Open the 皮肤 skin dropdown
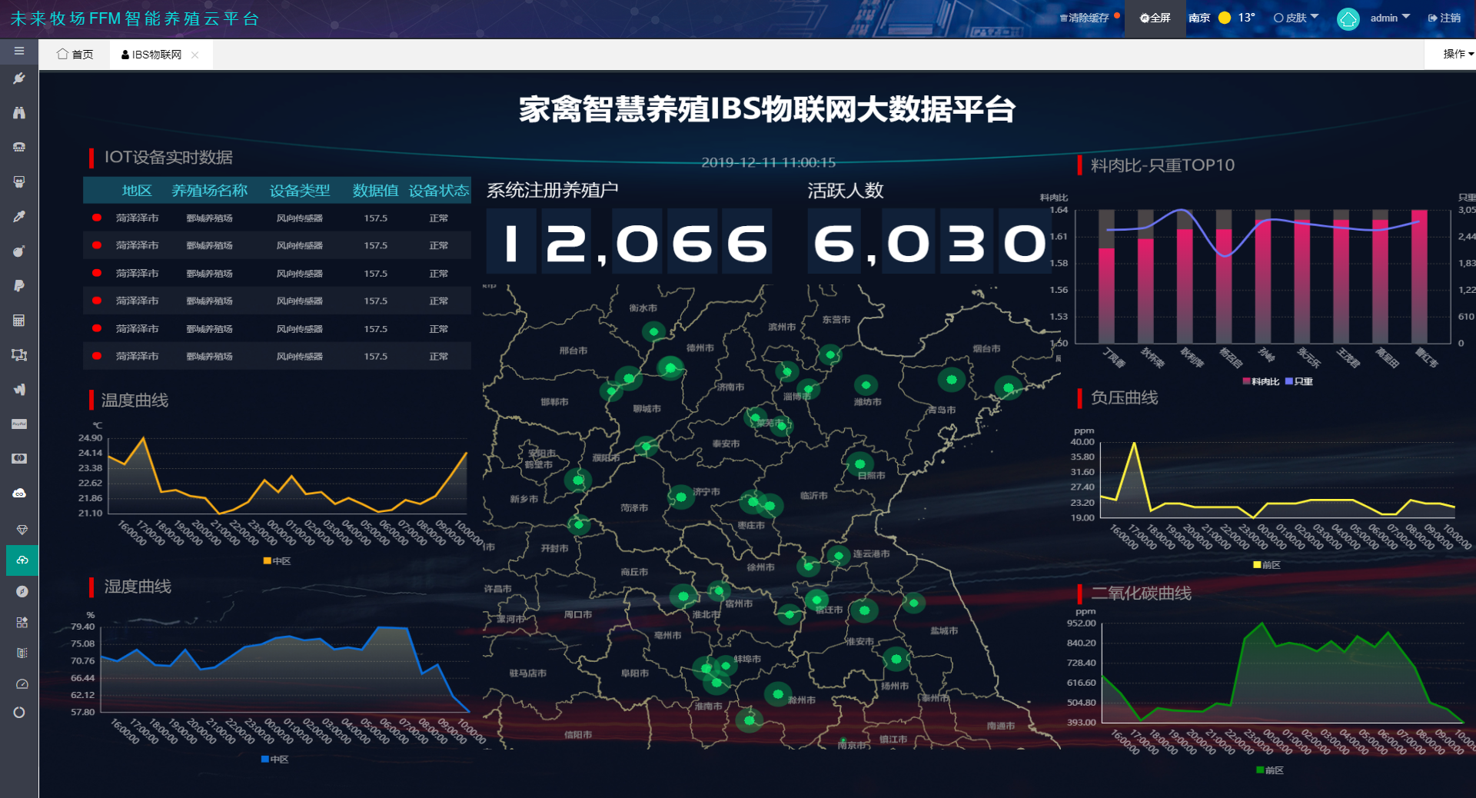 click(1296, 18)
